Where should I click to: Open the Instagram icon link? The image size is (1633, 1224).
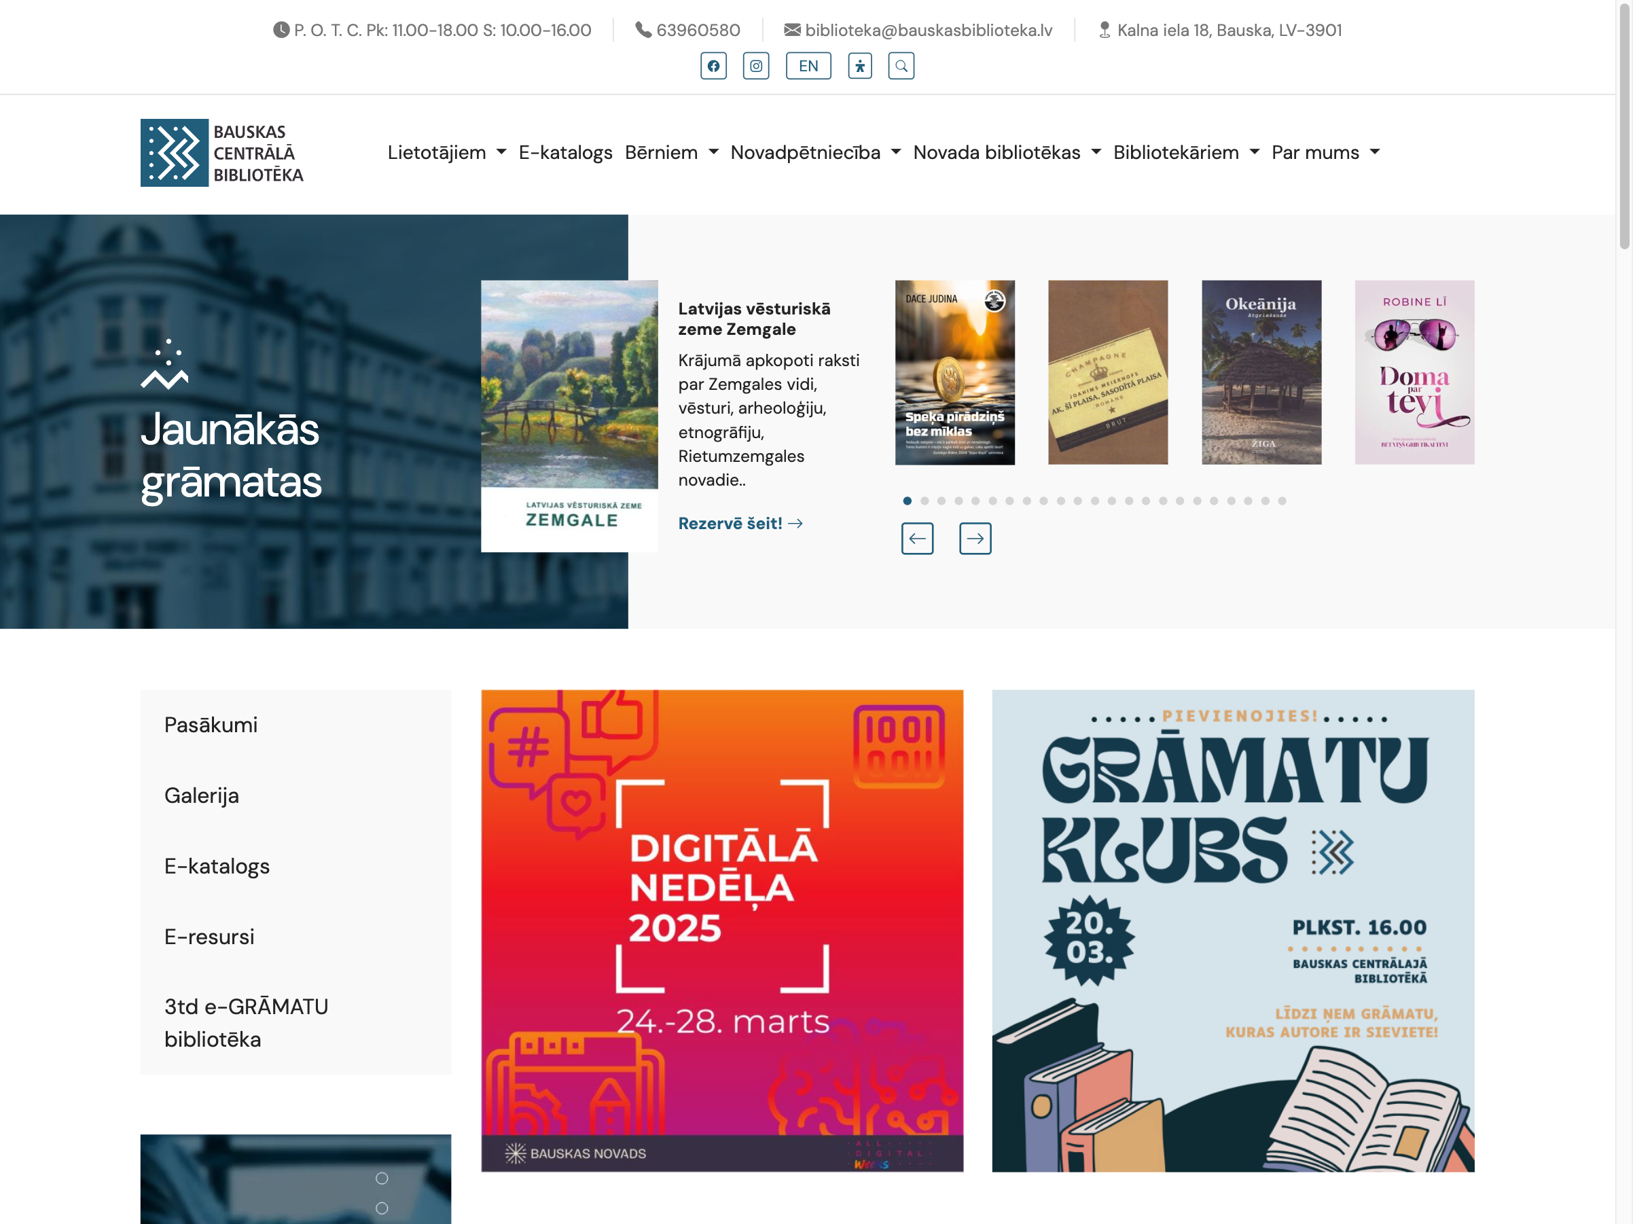point(756,66)
